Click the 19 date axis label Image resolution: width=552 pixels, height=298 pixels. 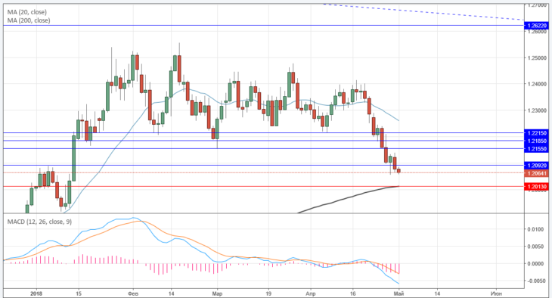pyautogui.click(x=268, y=293)
